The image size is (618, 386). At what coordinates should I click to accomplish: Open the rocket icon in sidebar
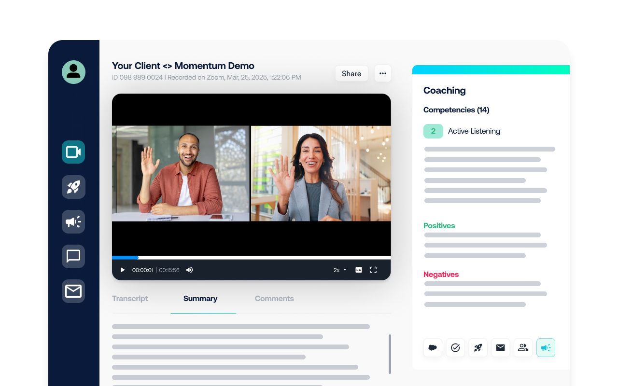pyautogui.click(x=73, y=187)
